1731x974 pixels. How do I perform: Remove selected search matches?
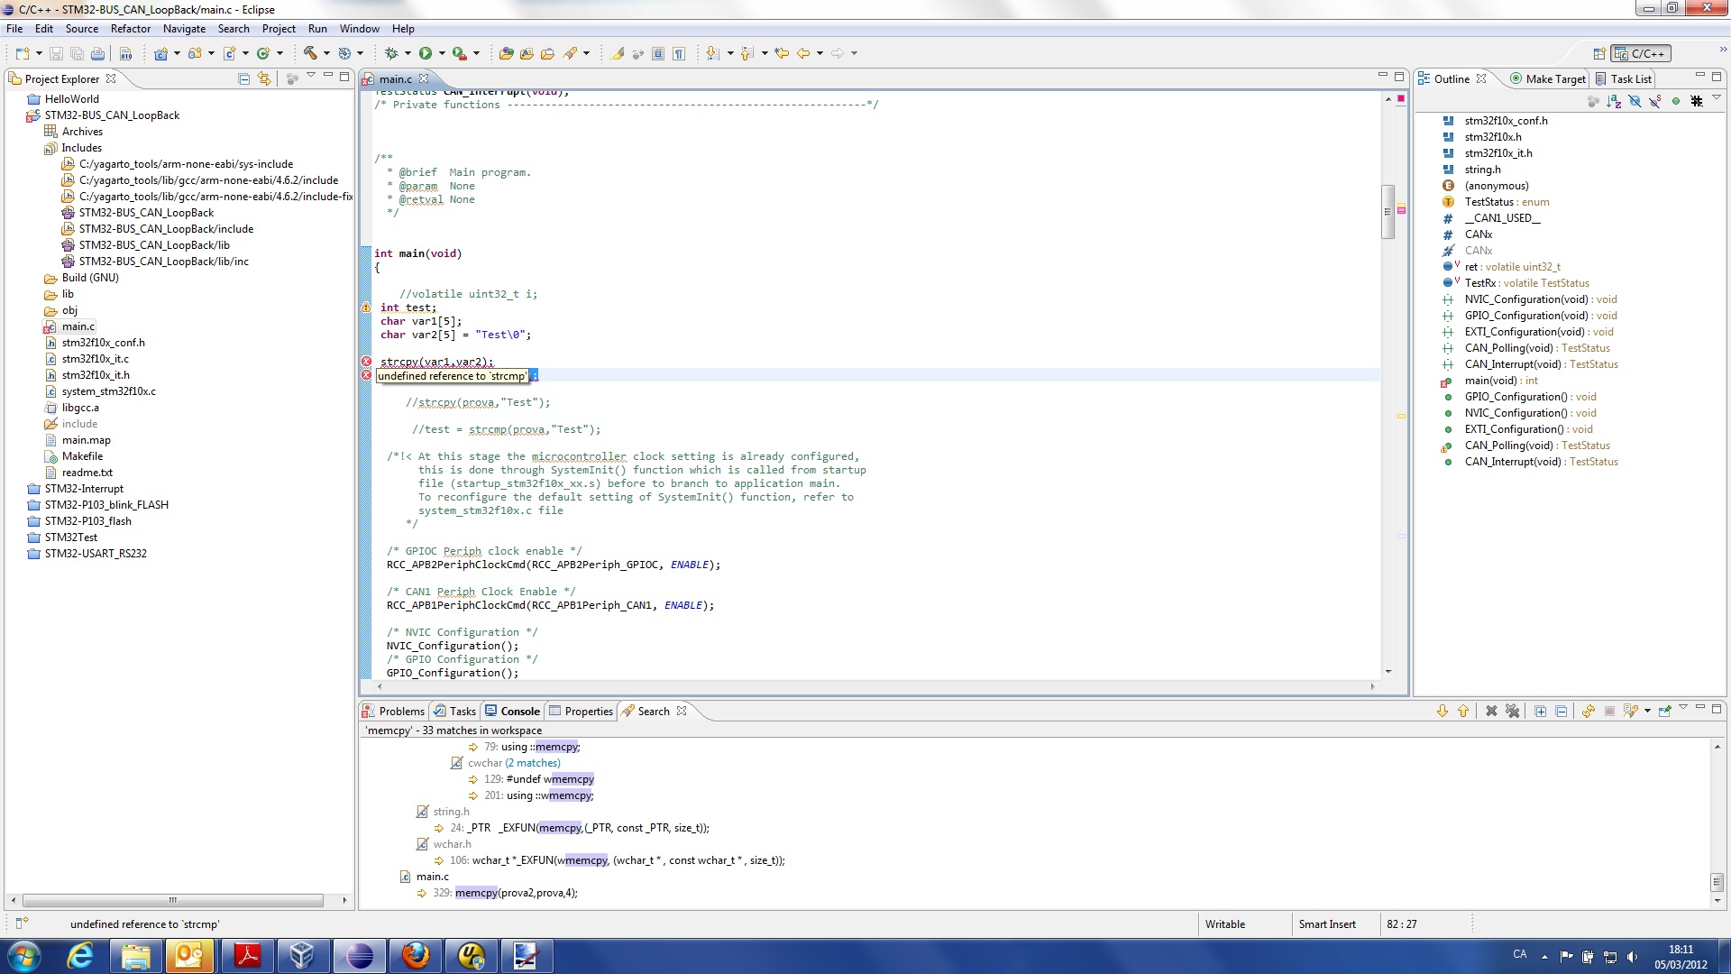(1491, 711)
